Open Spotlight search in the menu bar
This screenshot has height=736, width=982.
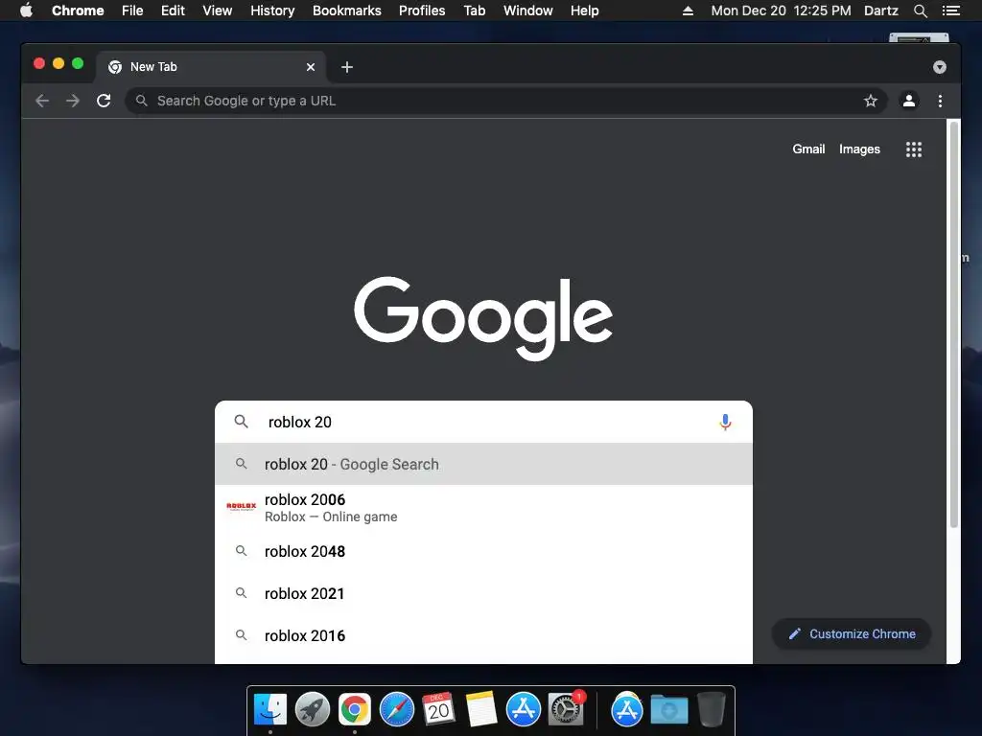(x=920, y=11)
